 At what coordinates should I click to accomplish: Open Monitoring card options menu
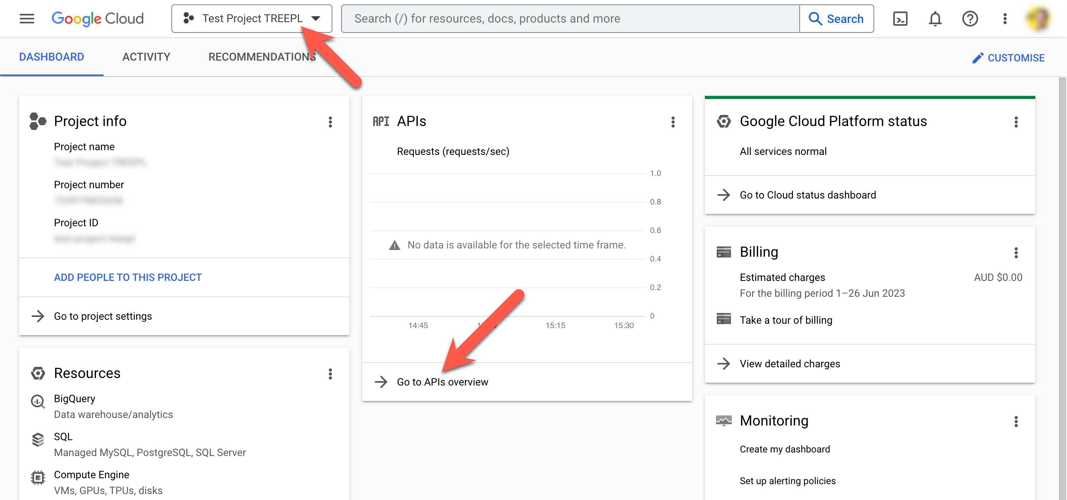pyautogui.click(x=1016, y=421)
